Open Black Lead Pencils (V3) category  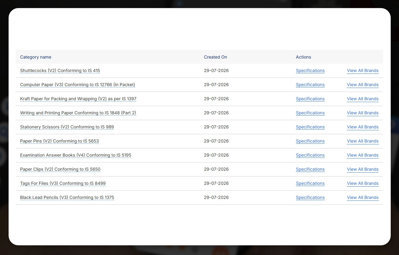pyautogui.click(x=67, y=197)
